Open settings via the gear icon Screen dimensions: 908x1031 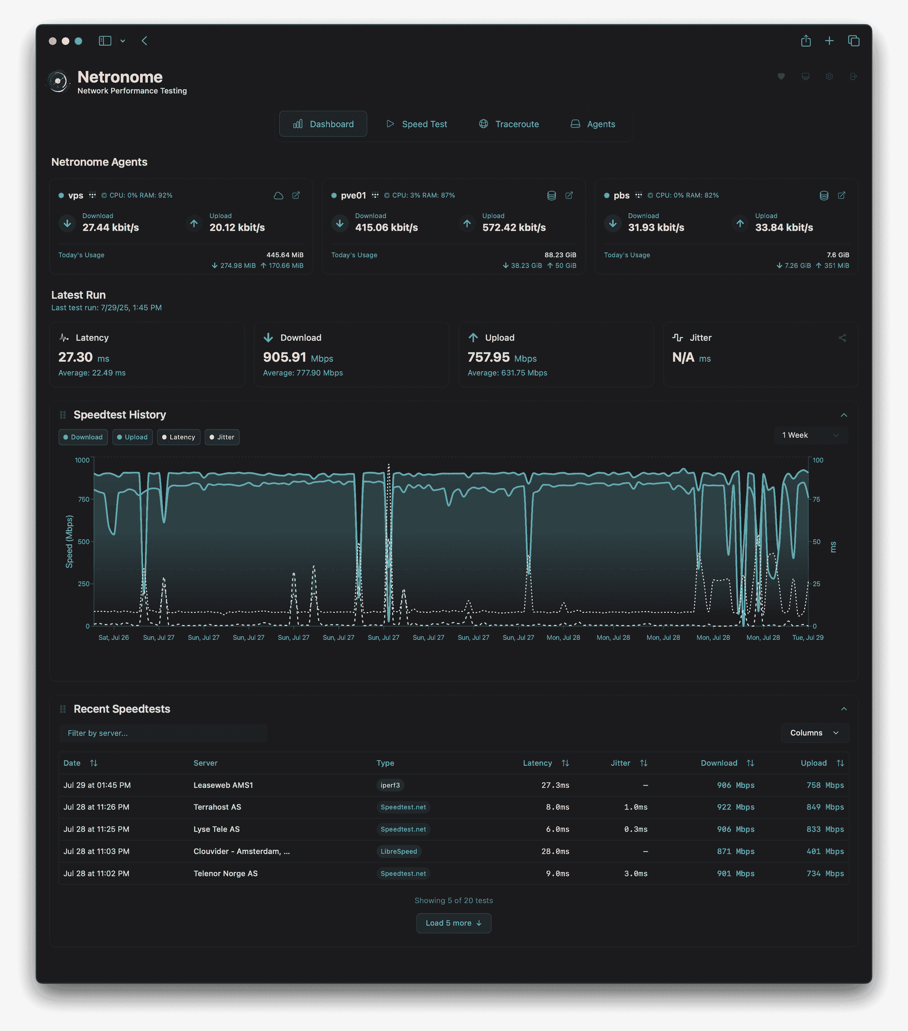[x=829, y=77]
